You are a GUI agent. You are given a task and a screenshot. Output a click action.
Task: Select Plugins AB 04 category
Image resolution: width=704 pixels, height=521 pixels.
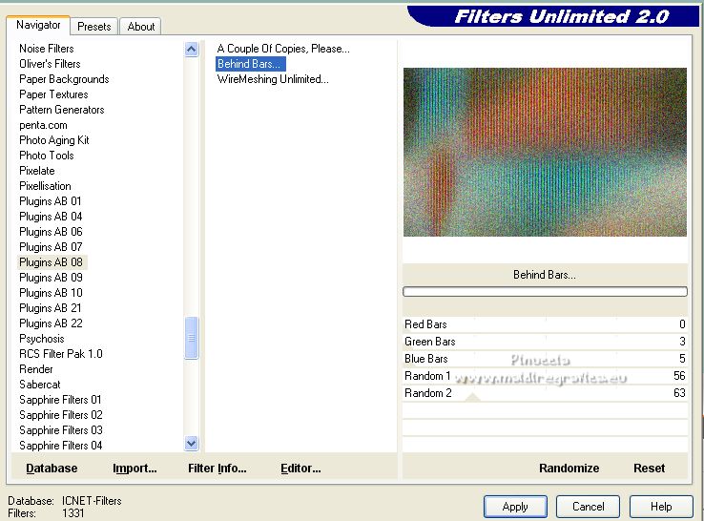pyautogui.click(x=51, y=217)
